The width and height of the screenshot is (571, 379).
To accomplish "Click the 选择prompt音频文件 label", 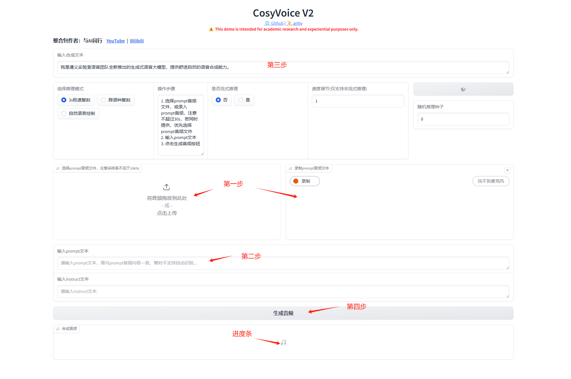I will (x=98, y=168).
